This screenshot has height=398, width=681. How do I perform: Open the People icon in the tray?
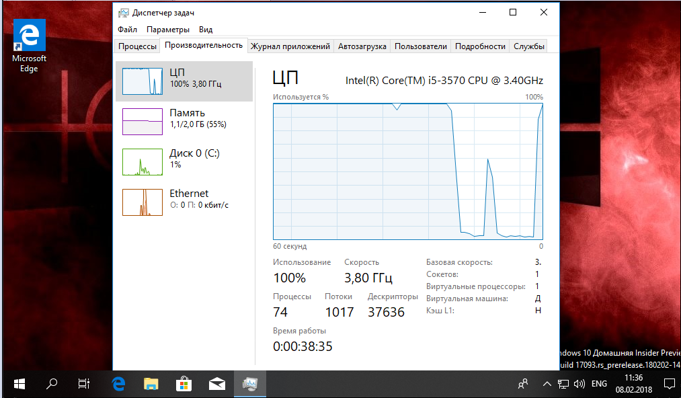[523, 384]
